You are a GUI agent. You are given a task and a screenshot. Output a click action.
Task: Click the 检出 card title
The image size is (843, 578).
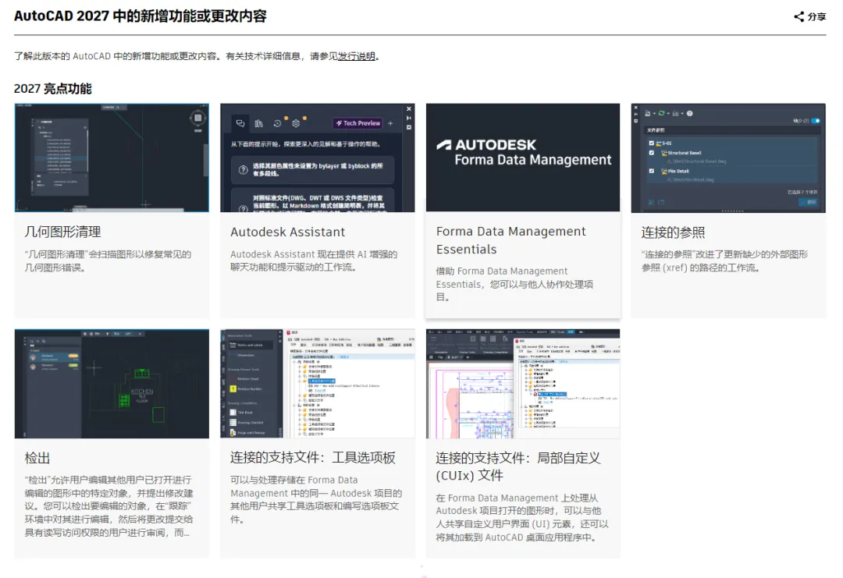(37, 458)
